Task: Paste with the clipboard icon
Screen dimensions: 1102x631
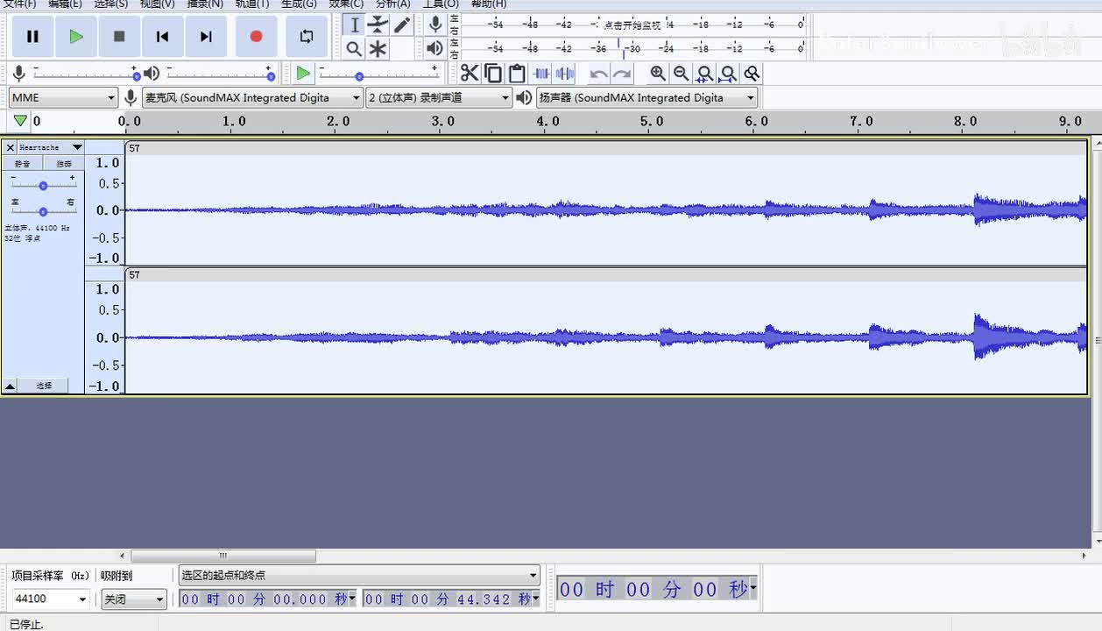Action: [517, 74]
